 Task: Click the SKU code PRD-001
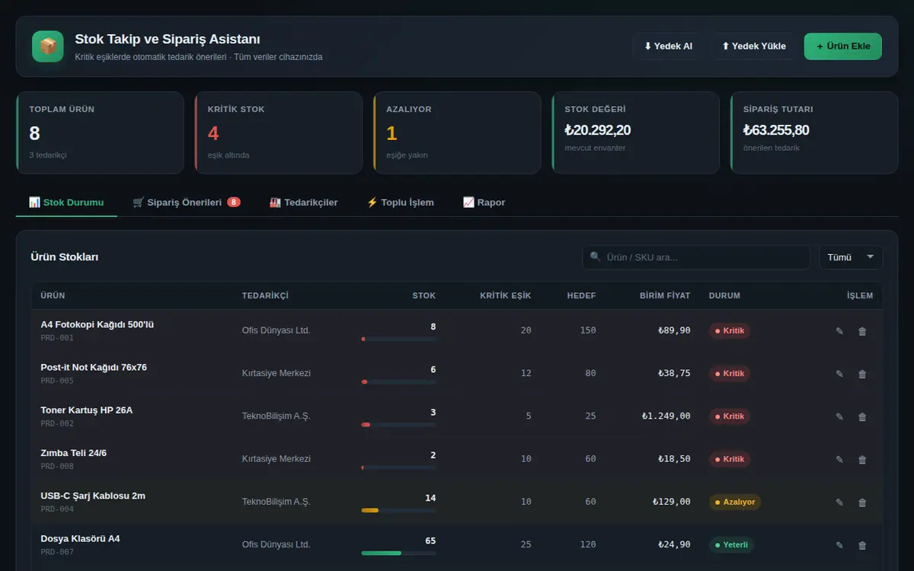click(57, 338)
